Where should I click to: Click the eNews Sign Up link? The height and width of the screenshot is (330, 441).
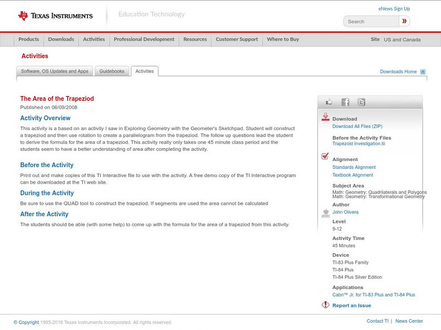tap(394, 8)
